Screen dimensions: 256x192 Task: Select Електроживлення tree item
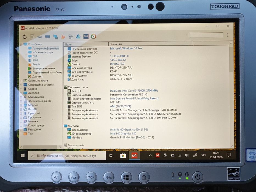[43, 68]
